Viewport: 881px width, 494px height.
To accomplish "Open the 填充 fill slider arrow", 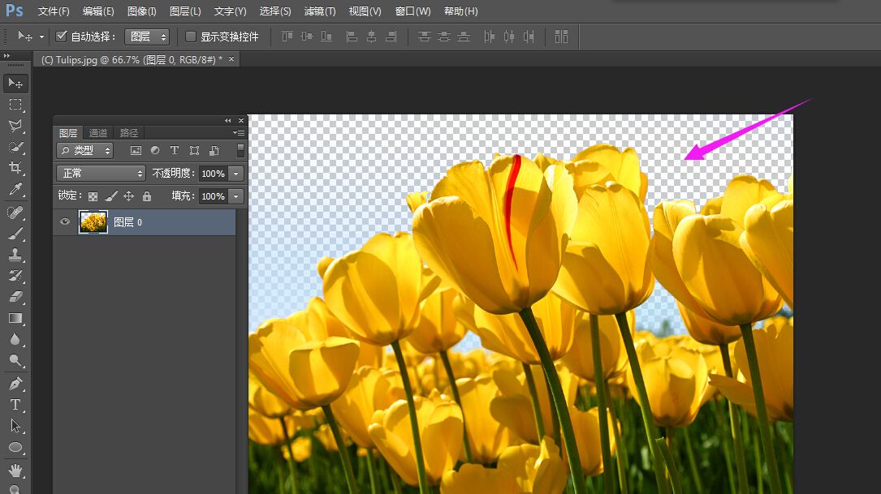I will pos(236,196).
